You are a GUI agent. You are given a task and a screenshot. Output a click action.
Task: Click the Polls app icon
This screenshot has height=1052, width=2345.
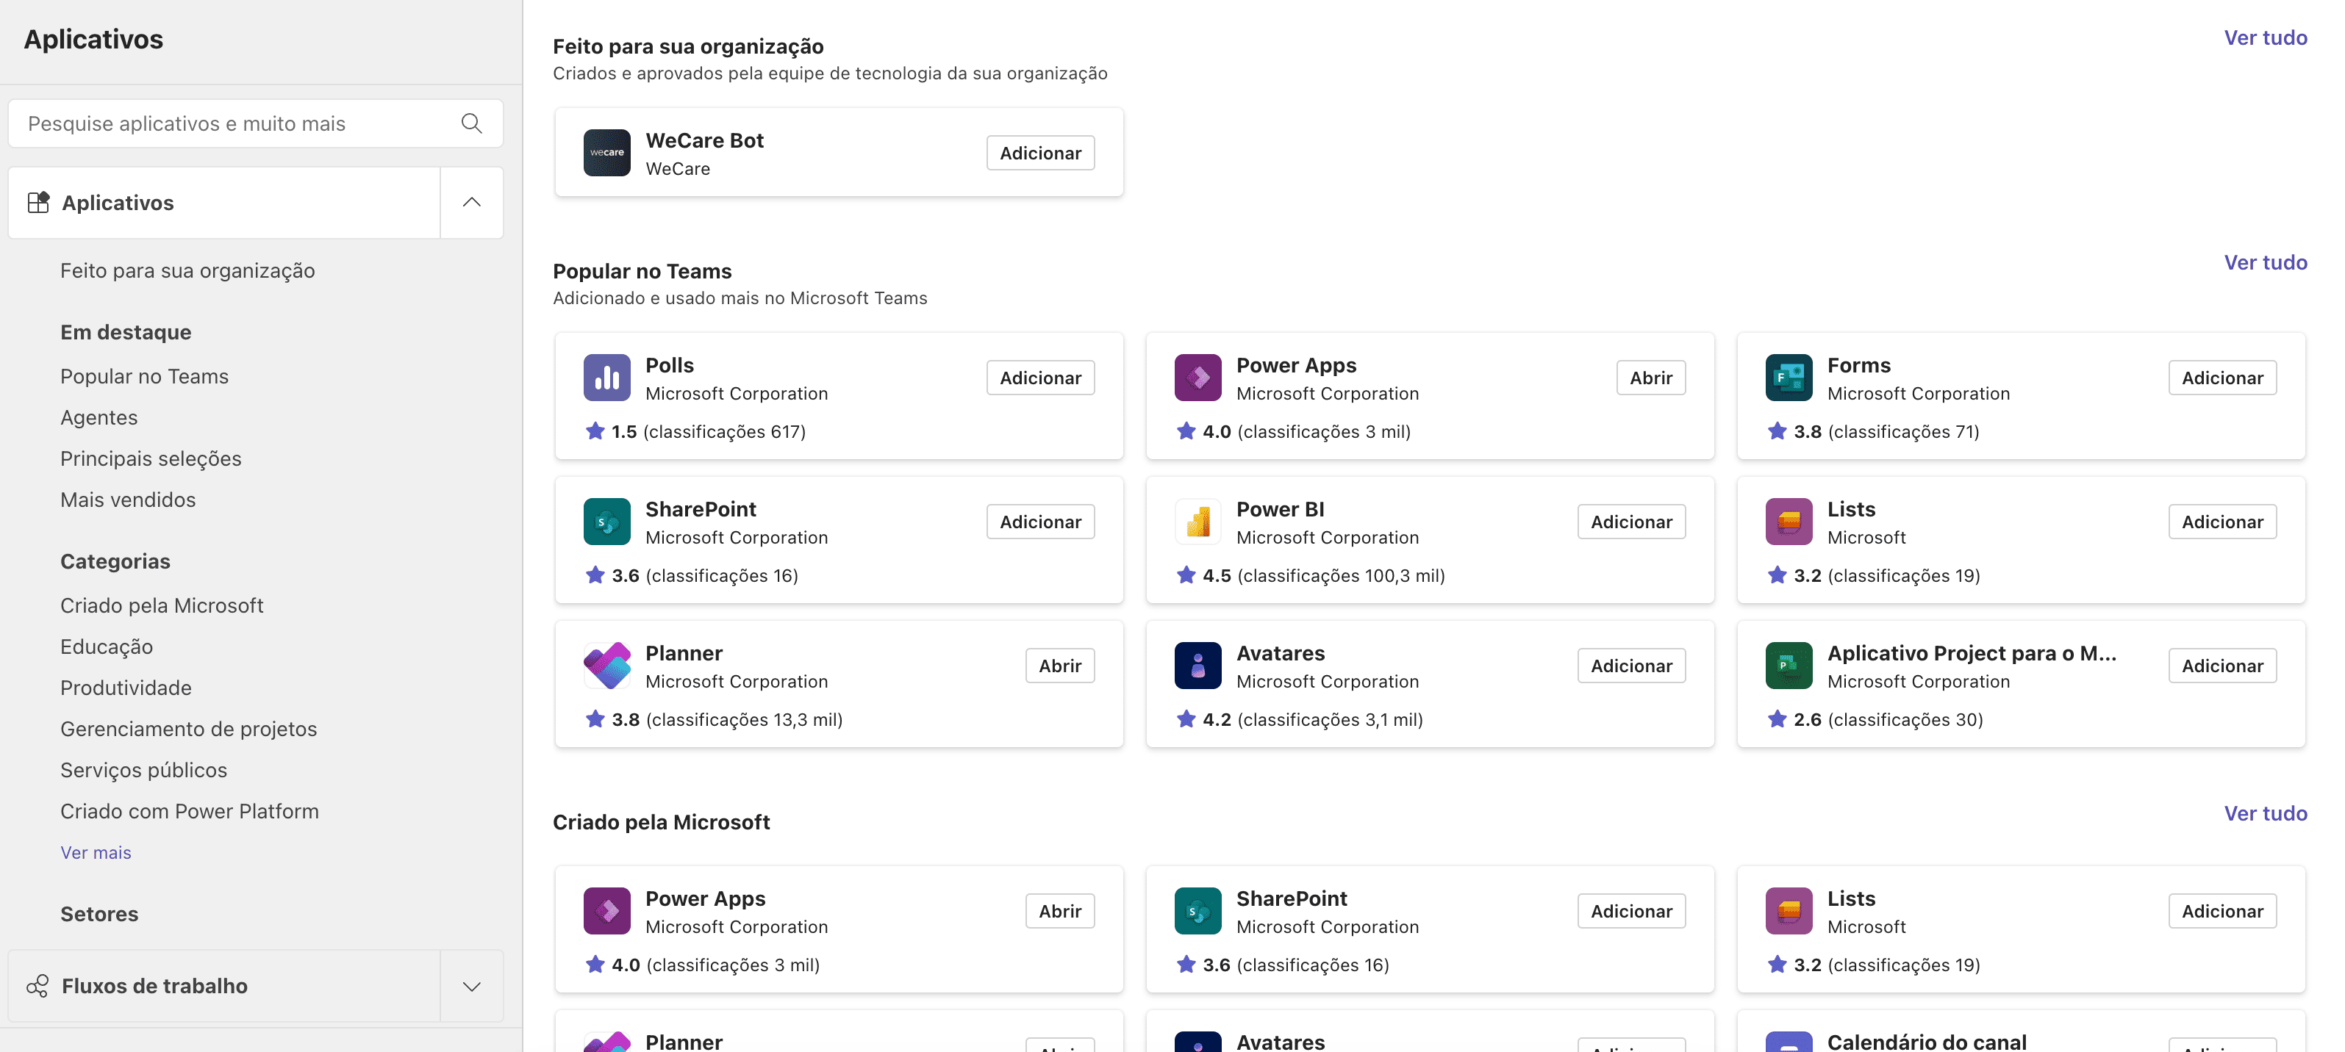[606, 378]
